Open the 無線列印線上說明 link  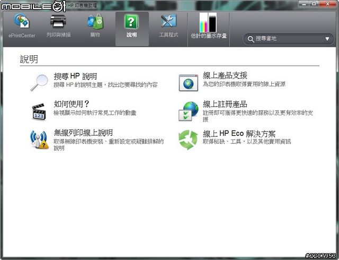pos(83,133)
